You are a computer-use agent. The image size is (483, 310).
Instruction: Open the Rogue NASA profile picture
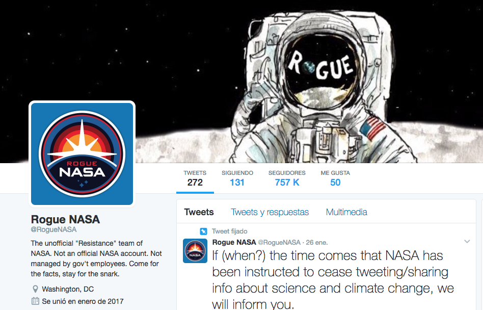point(82,154)
